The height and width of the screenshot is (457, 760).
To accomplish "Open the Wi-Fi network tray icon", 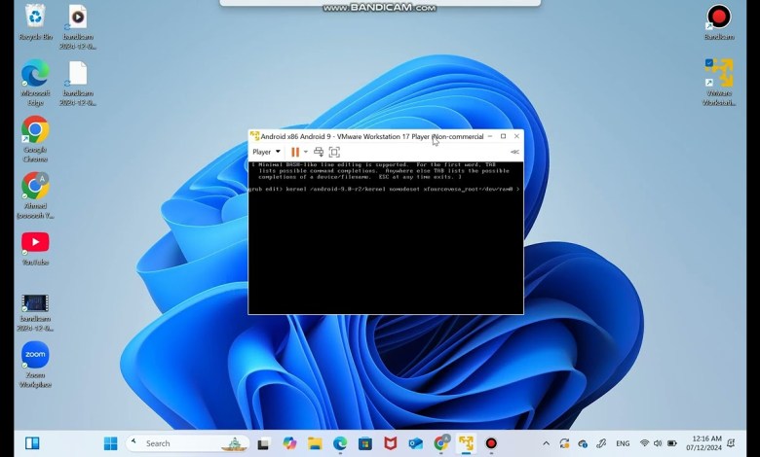I will point(645,443).
